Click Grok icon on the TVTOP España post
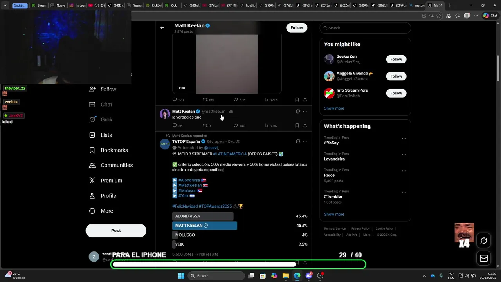The width and height of the screenshot is (501, 282). tap(298, 141)
